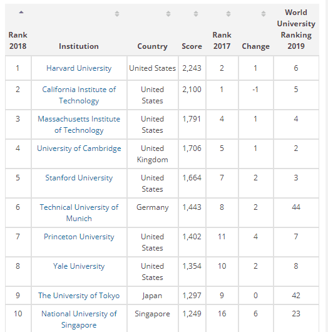Sort by Rank 2018 ascending arrow

(21, 13)
